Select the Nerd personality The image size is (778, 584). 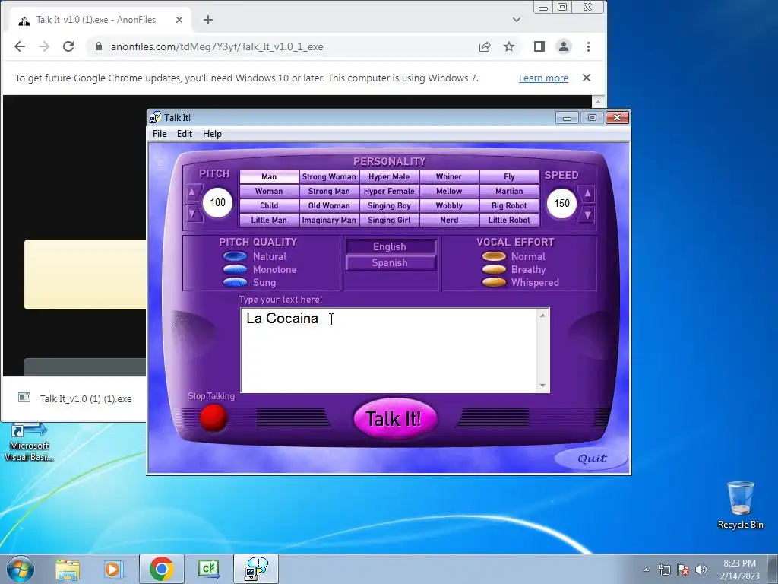(x=449, y=220)
